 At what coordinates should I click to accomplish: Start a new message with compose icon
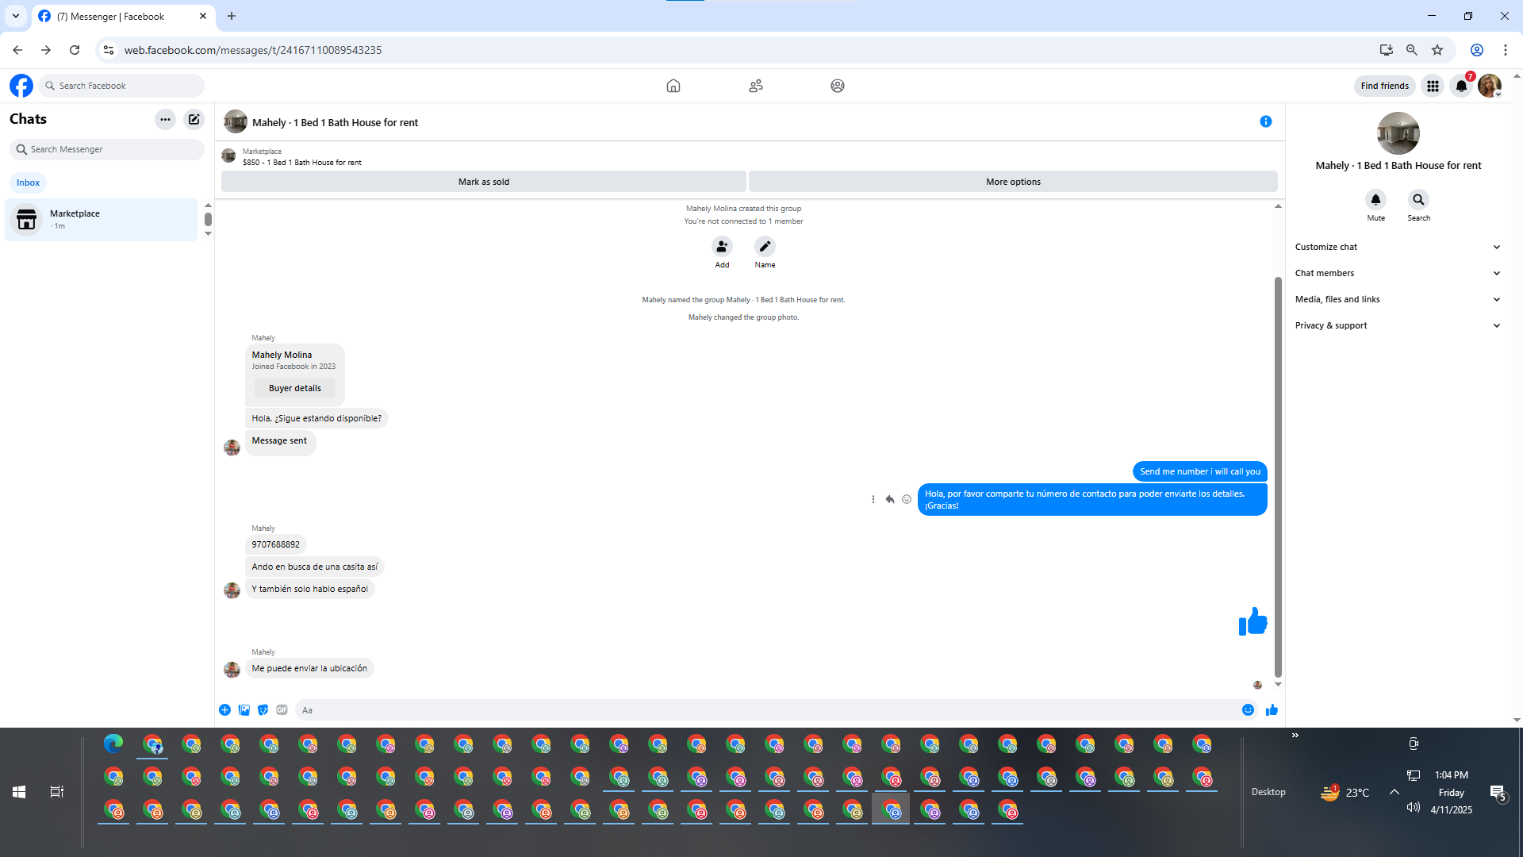tap(194, 120)
